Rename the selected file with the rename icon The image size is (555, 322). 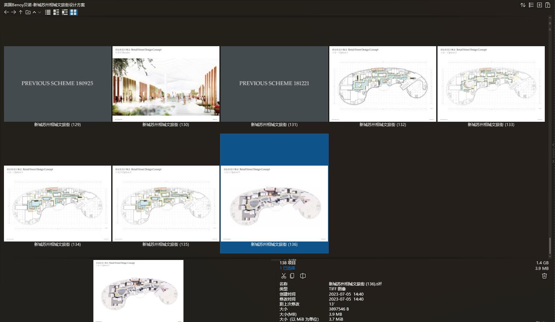[303, 276]
